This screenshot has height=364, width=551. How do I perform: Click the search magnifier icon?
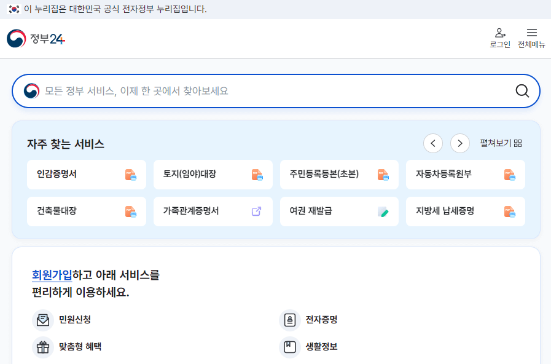[522, 91]
